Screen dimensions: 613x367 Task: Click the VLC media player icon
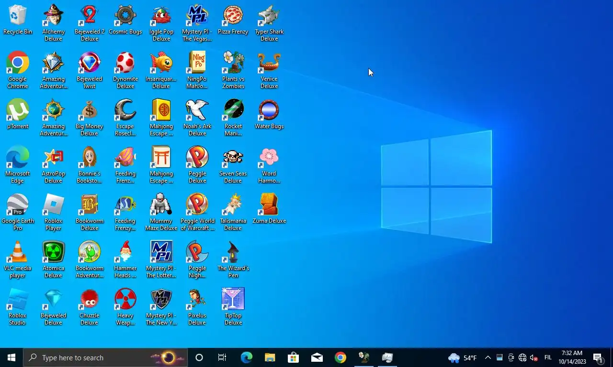coord(18,259)
